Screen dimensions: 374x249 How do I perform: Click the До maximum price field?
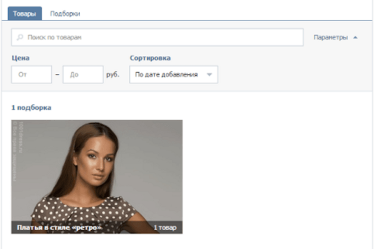click(x=83, y=75)
